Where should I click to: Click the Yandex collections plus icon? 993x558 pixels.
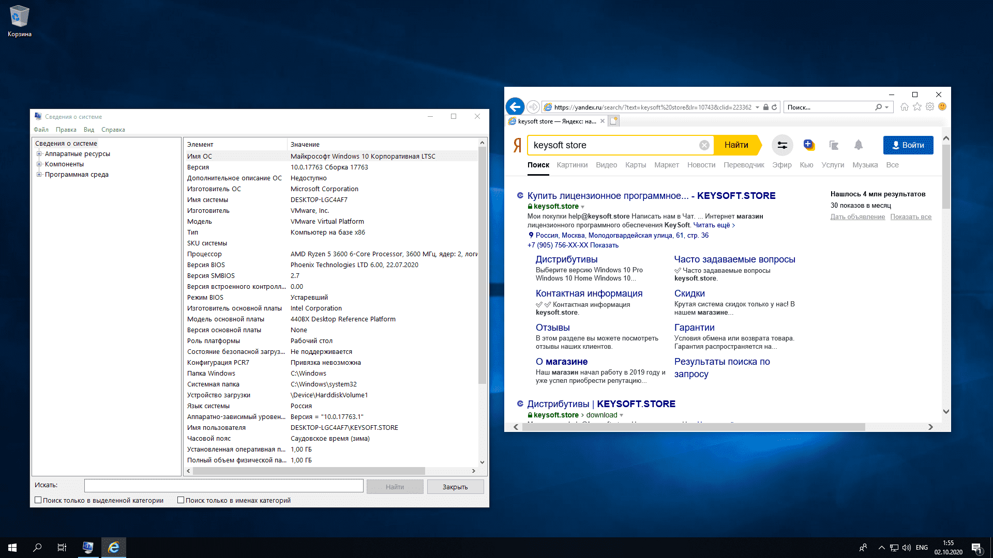tap(808, 145)
